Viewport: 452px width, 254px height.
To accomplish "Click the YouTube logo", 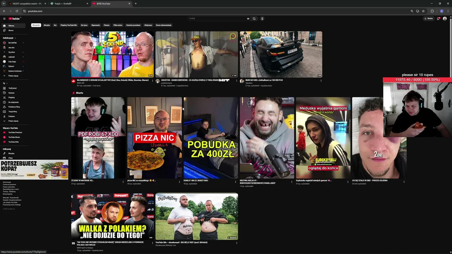I will pos(14,19).
